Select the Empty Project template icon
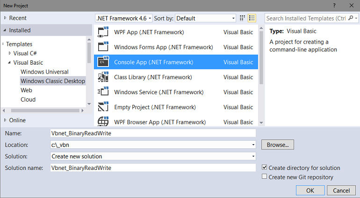The height and width of the screenshot is (198, 360). [103, 107]
